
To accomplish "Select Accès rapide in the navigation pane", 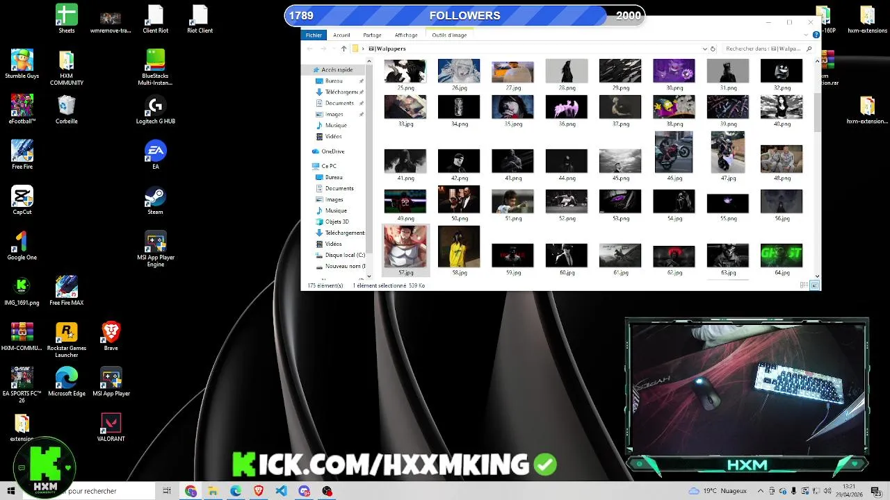I will (332, 70).
